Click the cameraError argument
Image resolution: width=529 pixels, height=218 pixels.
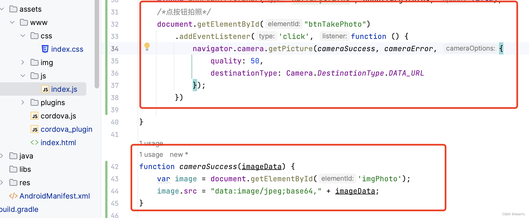408,49
